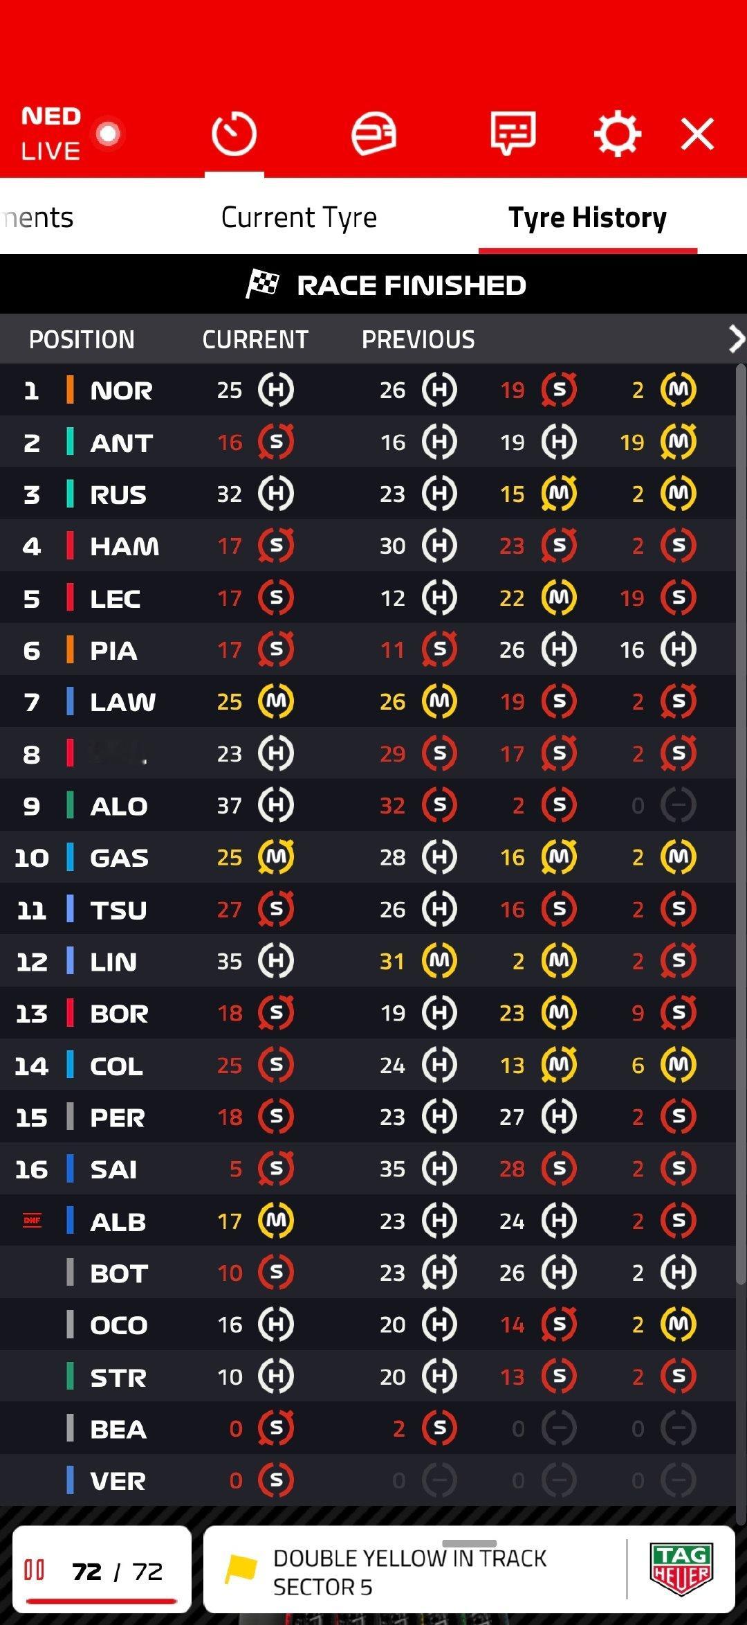Expand the notification drawer drag handle

click(x=470, y=1543)
